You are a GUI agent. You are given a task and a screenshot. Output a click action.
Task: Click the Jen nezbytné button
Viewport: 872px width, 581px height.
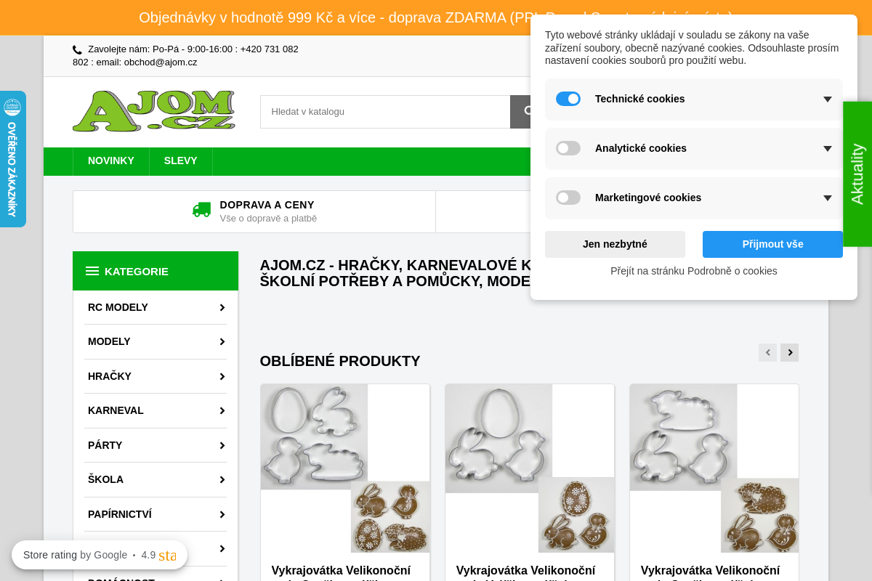[615, 244]
